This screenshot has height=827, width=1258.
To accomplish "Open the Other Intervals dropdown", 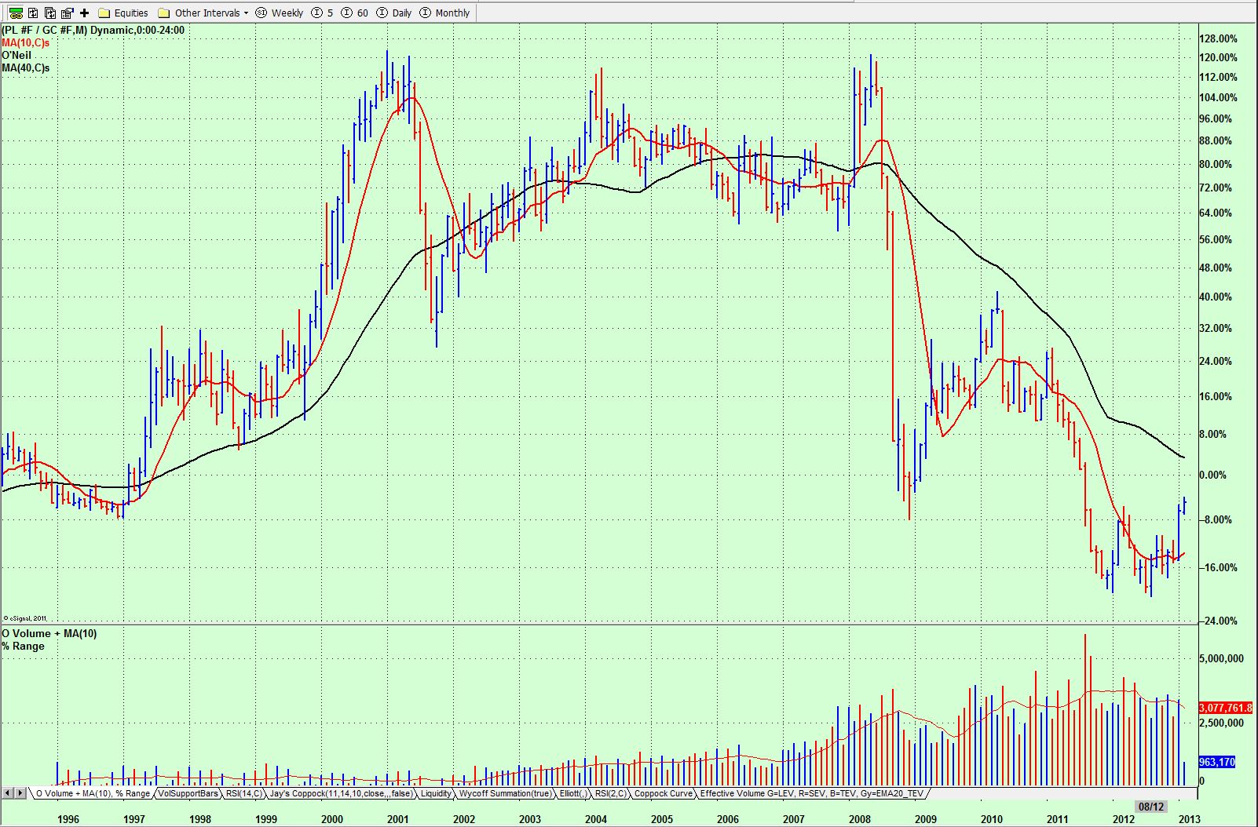I will [x=244, y=13].
